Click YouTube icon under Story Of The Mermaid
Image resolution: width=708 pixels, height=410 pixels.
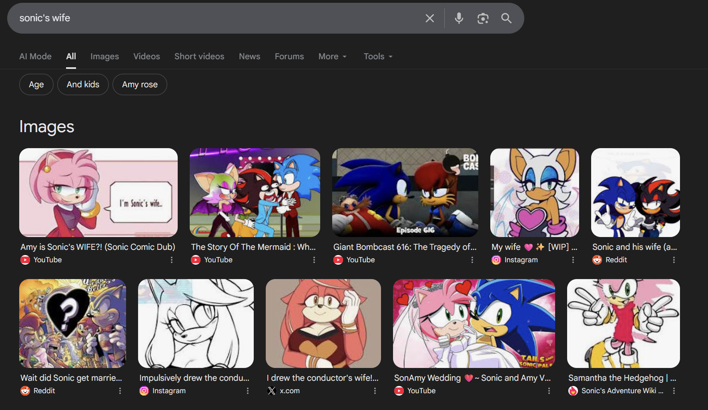click(x=196, y=260)
